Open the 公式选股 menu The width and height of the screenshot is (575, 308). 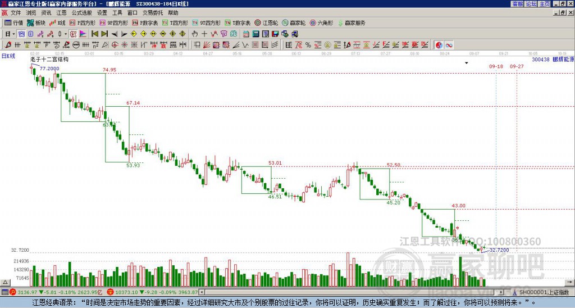82,13
